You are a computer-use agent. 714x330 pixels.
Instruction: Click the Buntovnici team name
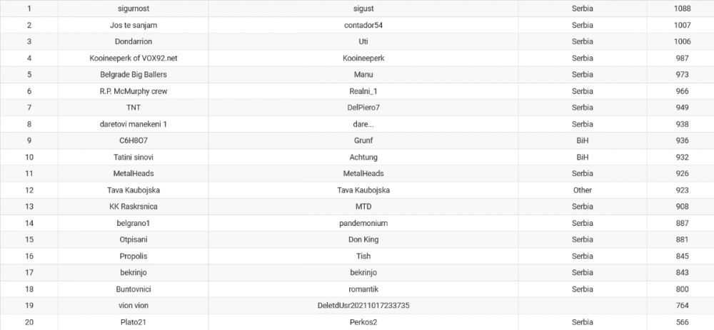[134, 289]
